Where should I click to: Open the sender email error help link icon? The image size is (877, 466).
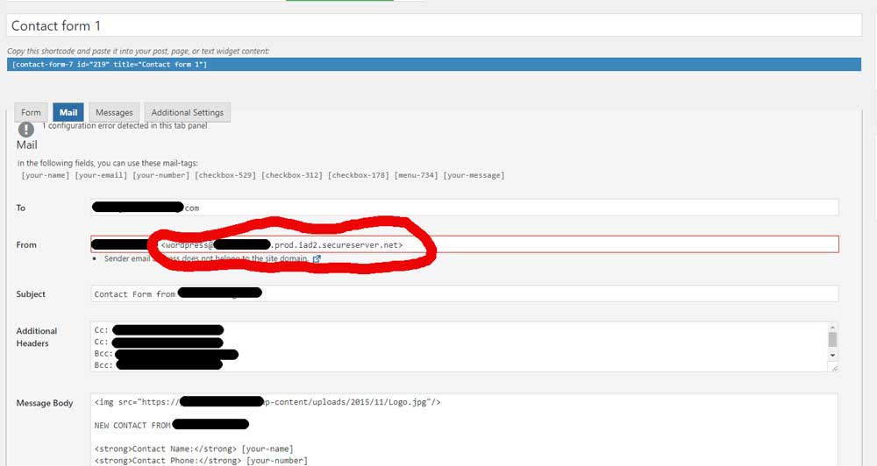317,258
